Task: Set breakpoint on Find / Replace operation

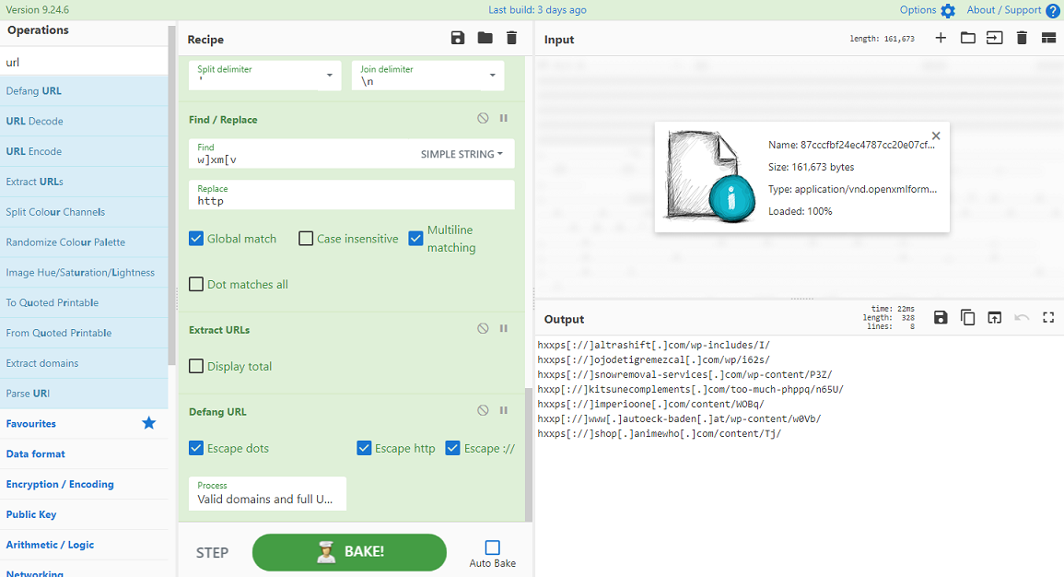Action: coord(504,118)
